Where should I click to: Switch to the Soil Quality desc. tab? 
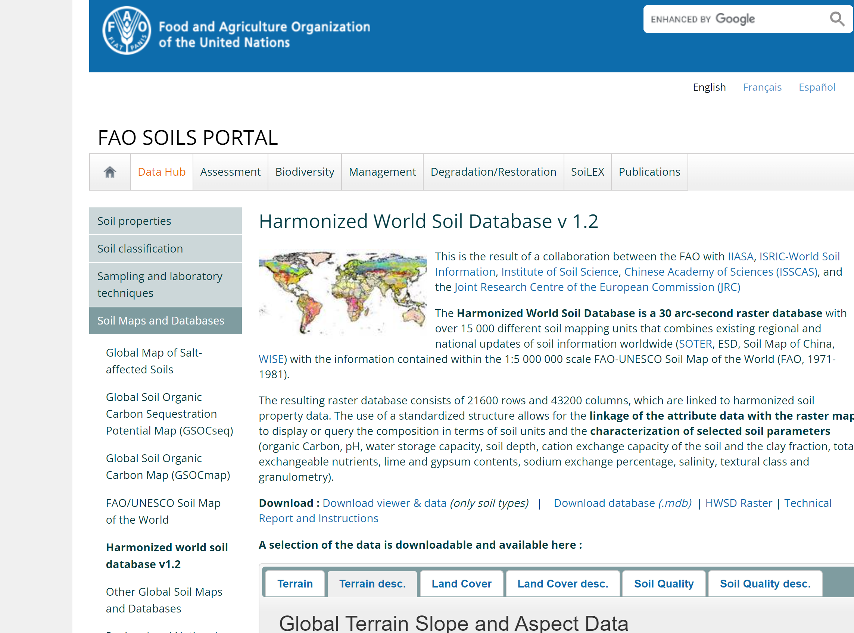(765, 583)
